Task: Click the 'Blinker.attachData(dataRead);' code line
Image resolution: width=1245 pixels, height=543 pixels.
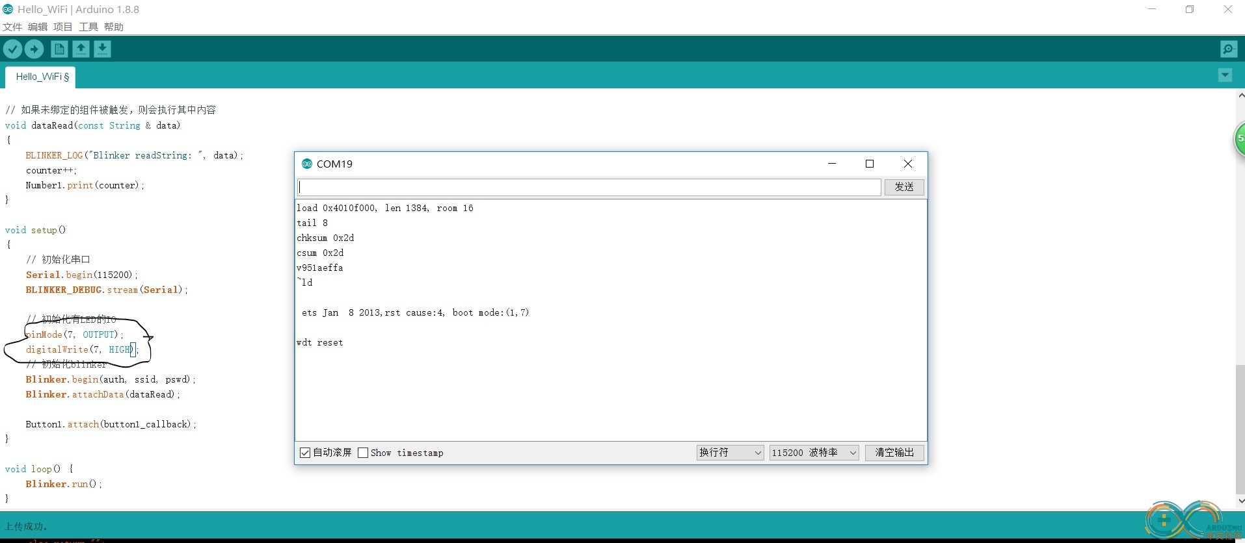Action: (x=103, y=394)
